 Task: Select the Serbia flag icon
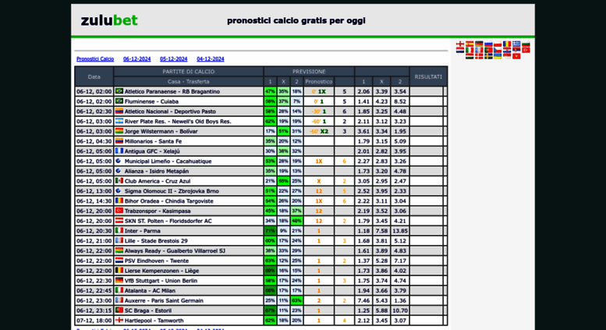click(x=516, y=49)
